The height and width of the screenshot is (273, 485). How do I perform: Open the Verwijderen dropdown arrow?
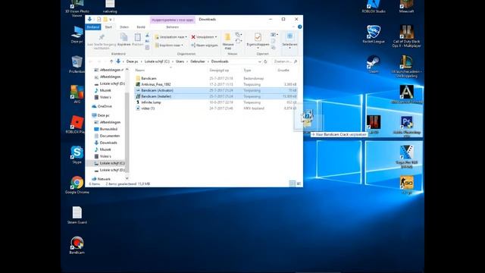coord(216,37)
